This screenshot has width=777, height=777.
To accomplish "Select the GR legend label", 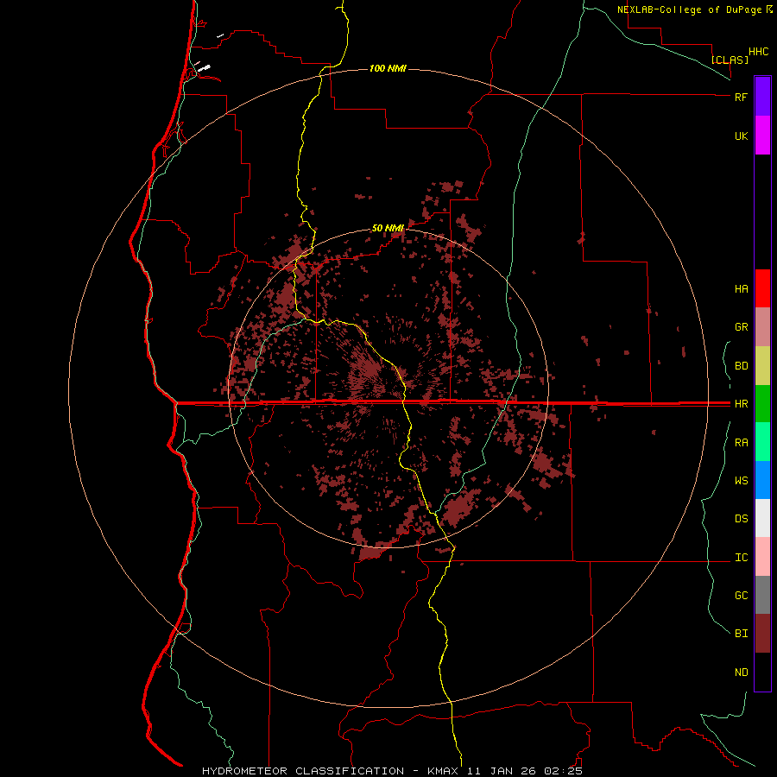I will [x=741, y=327].
